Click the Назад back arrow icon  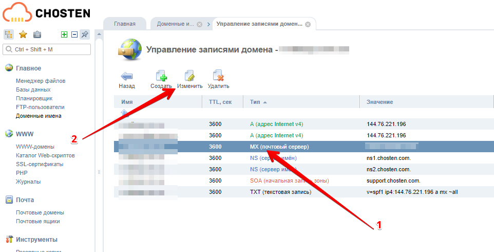(x=127, y=76)
